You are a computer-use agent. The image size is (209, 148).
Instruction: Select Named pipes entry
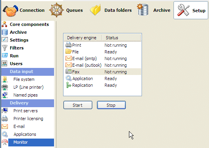click(26, 95)
